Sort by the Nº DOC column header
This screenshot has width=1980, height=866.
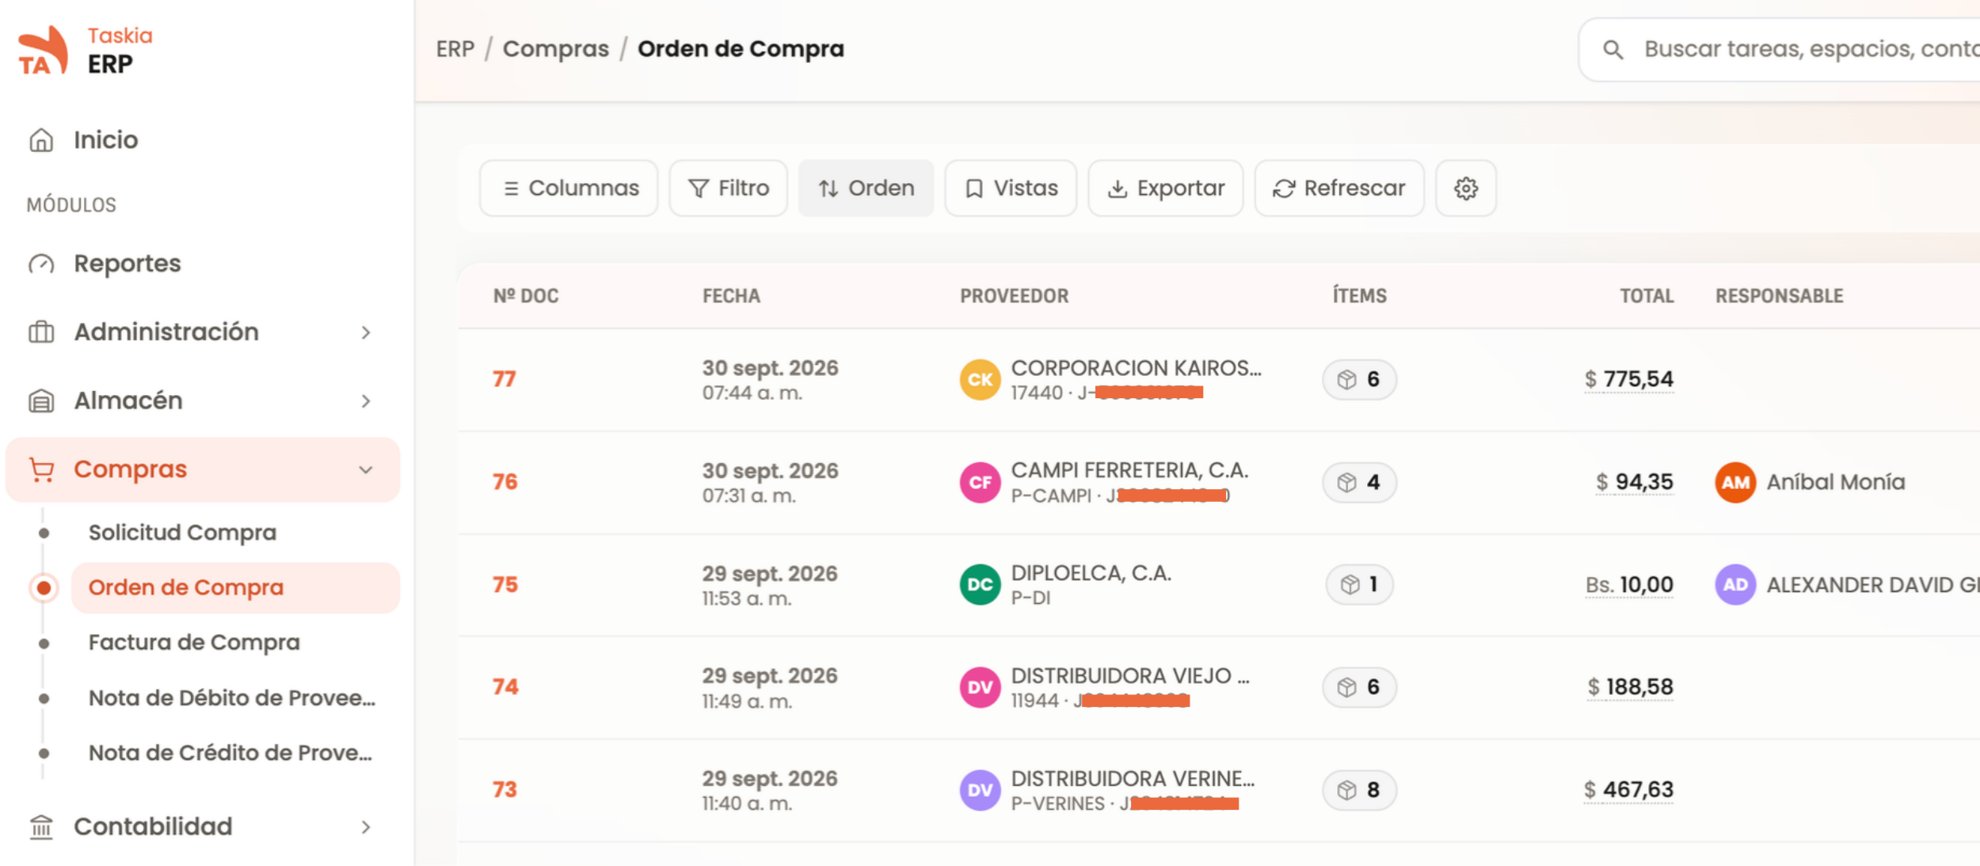point(526,296)
